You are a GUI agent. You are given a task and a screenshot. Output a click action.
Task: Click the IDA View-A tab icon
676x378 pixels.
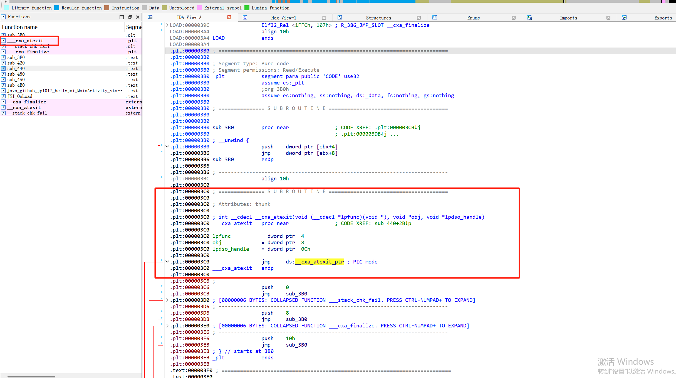click(150, 17)
